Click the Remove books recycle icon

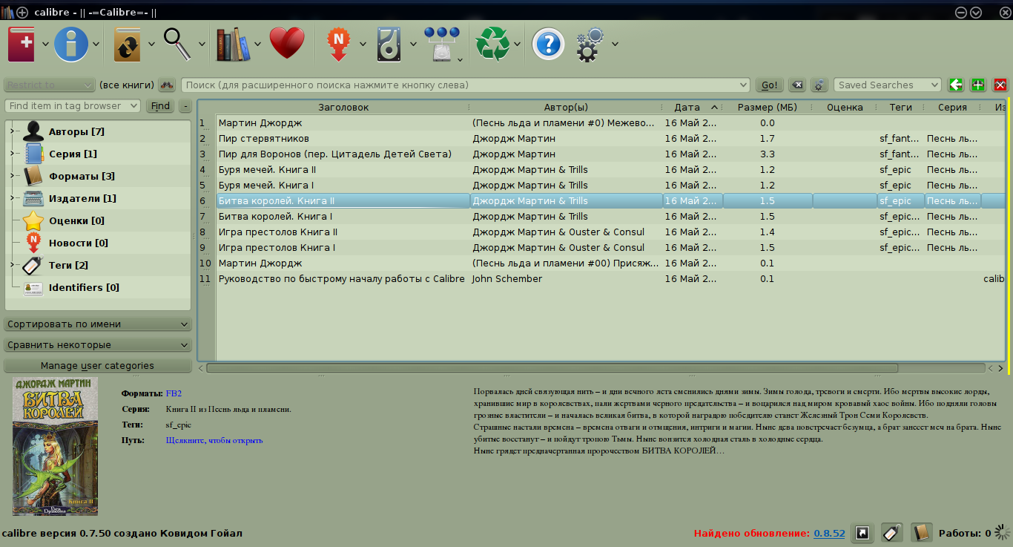[x=491, y=44]
